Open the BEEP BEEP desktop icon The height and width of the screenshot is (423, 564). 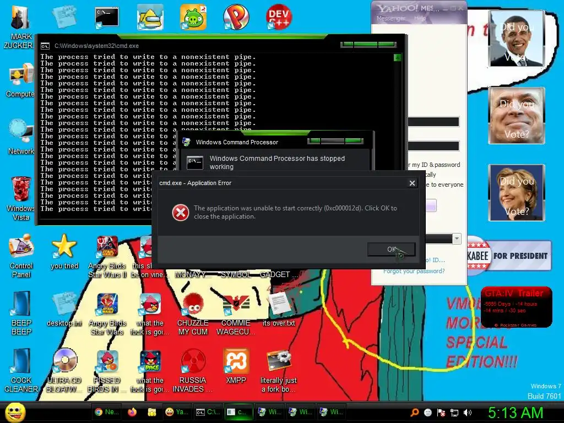point(21,313)
